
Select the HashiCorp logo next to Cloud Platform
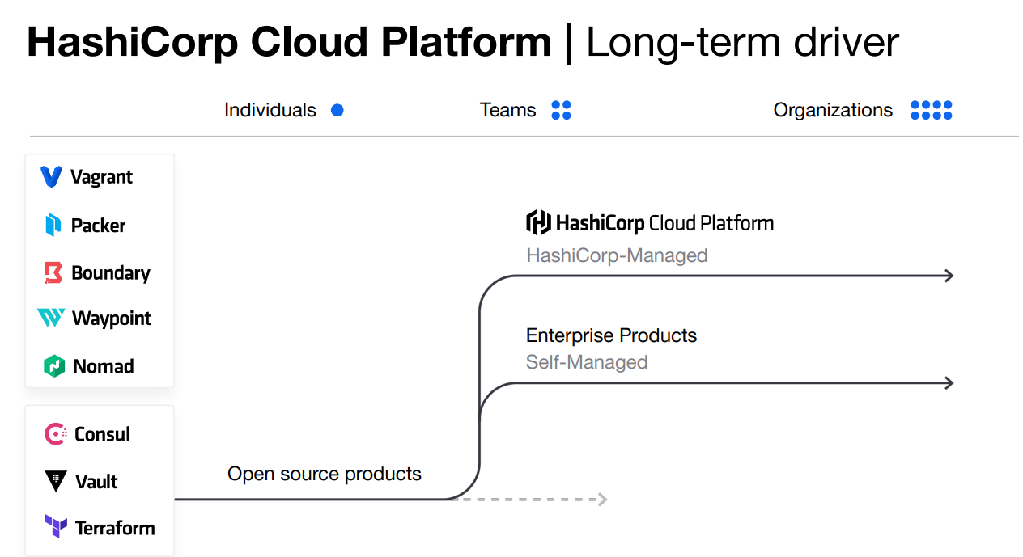(537, 222)
